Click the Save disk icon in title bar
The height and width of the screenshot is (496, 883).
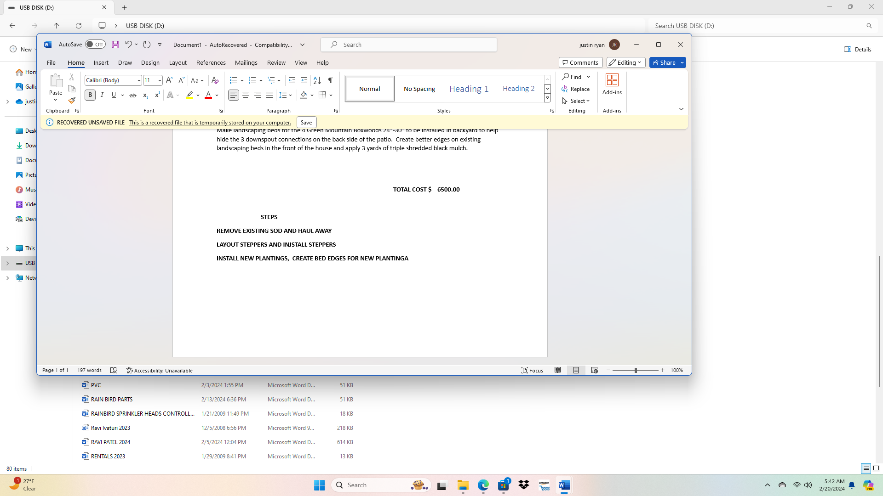tap(115, 45)
